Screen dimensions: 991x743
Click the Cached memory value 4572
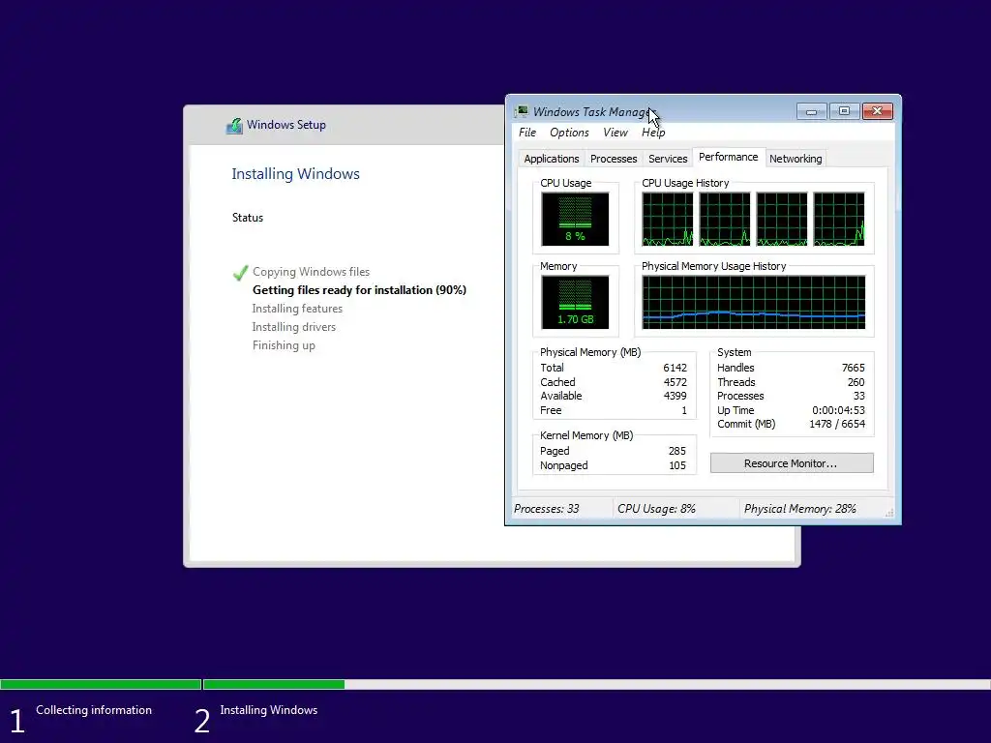tap(675, 382)
